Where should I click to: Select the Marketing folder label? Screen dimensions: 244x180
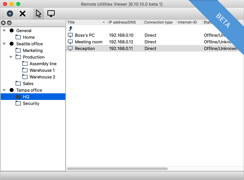coord(33,51)
